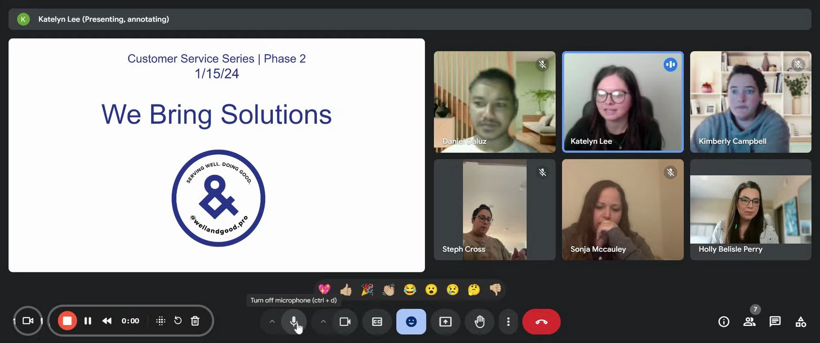
Task: Send thumbs up reaction
Action: pyautogui.click(x=346, y=289)
